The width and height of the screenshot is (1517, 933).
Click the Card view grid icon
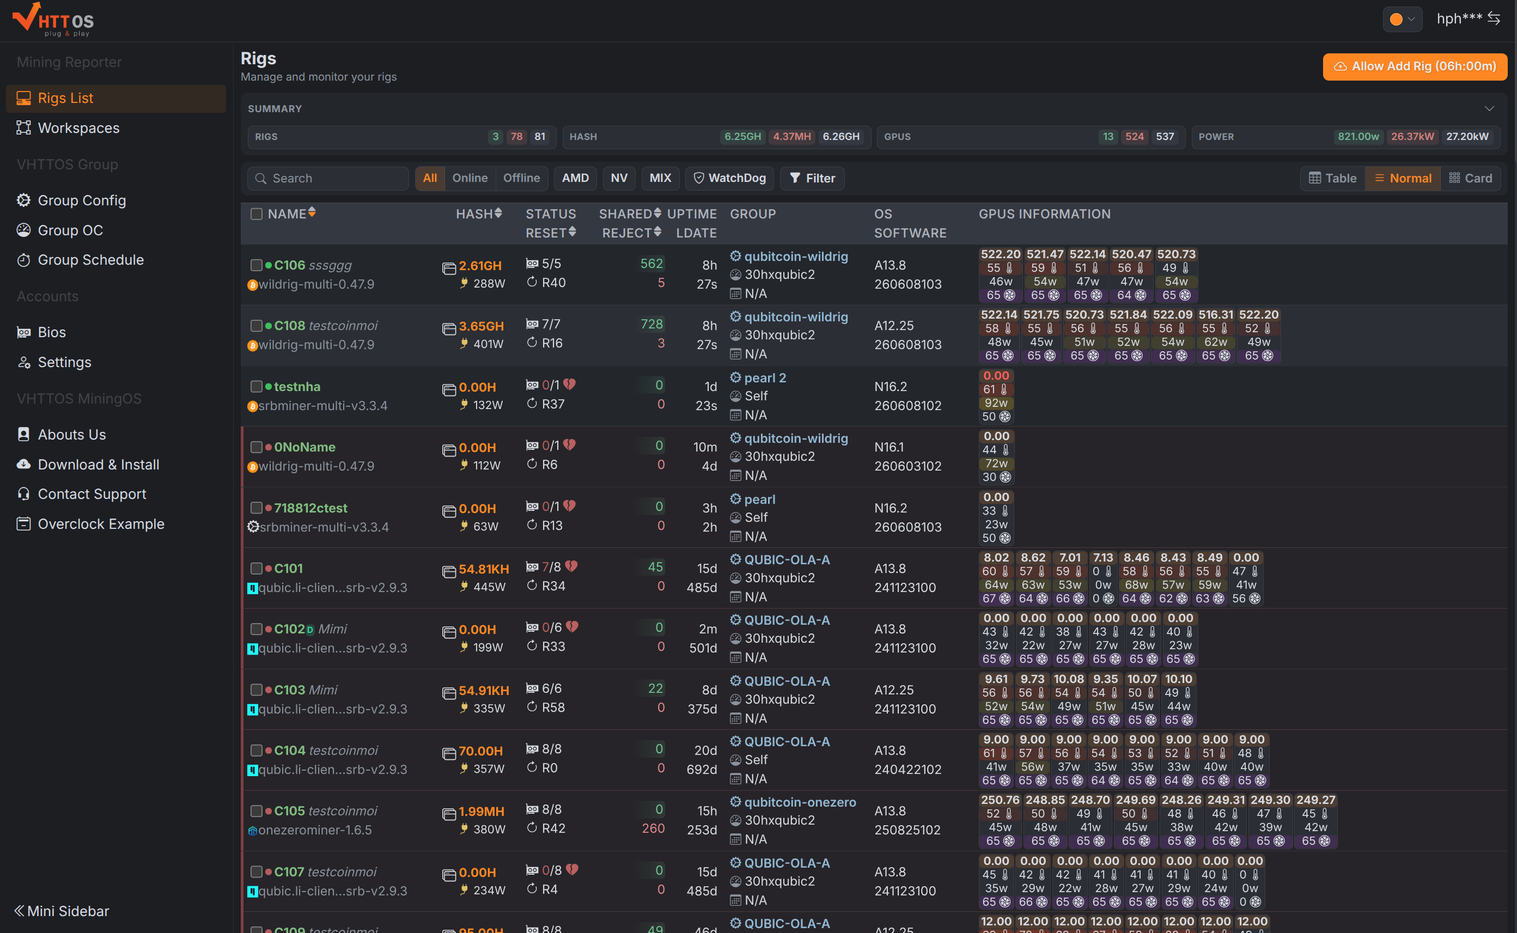1454,178
